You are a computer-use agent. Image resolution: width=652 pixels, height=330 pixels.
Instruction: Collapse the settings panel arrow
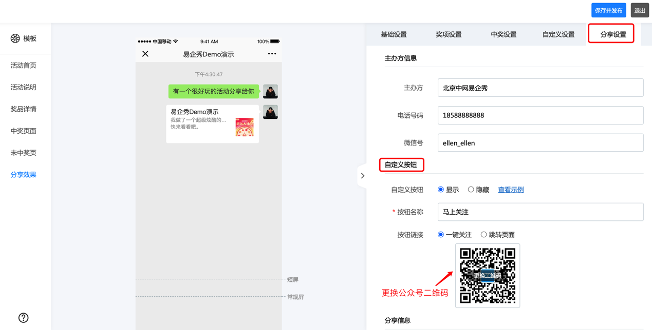click(362, 176)
